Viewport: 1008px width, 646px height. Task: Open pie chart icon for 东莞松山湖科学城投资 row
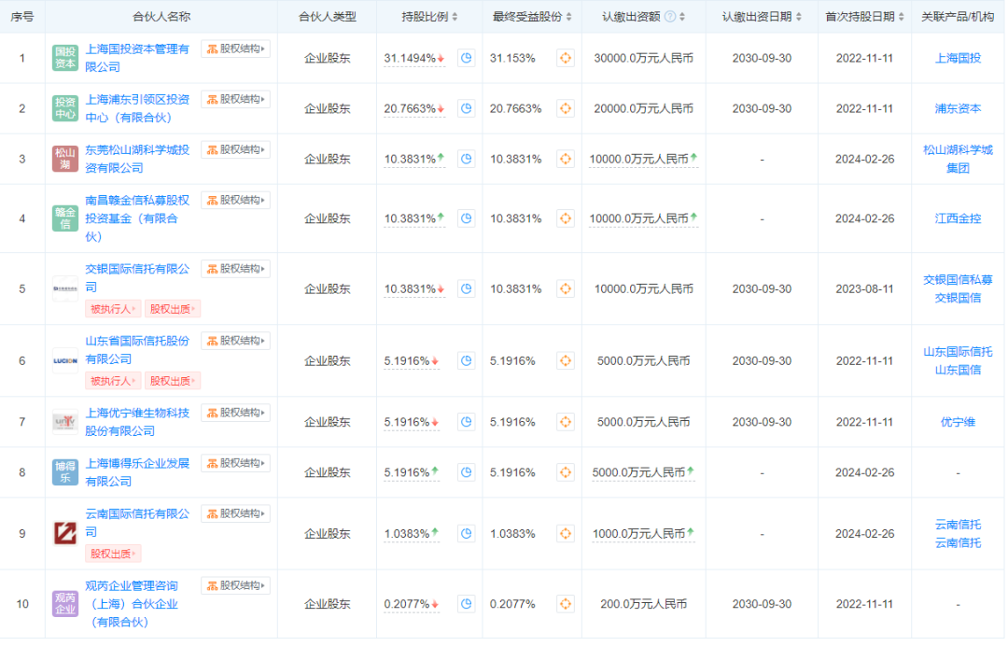tap(467, 159)
